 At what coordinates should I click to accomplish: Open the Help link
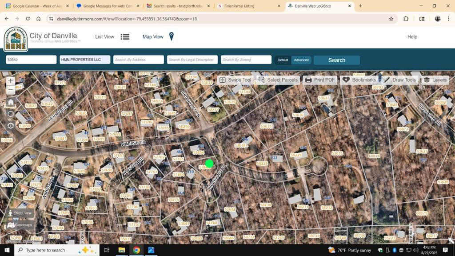click(412, 37)
